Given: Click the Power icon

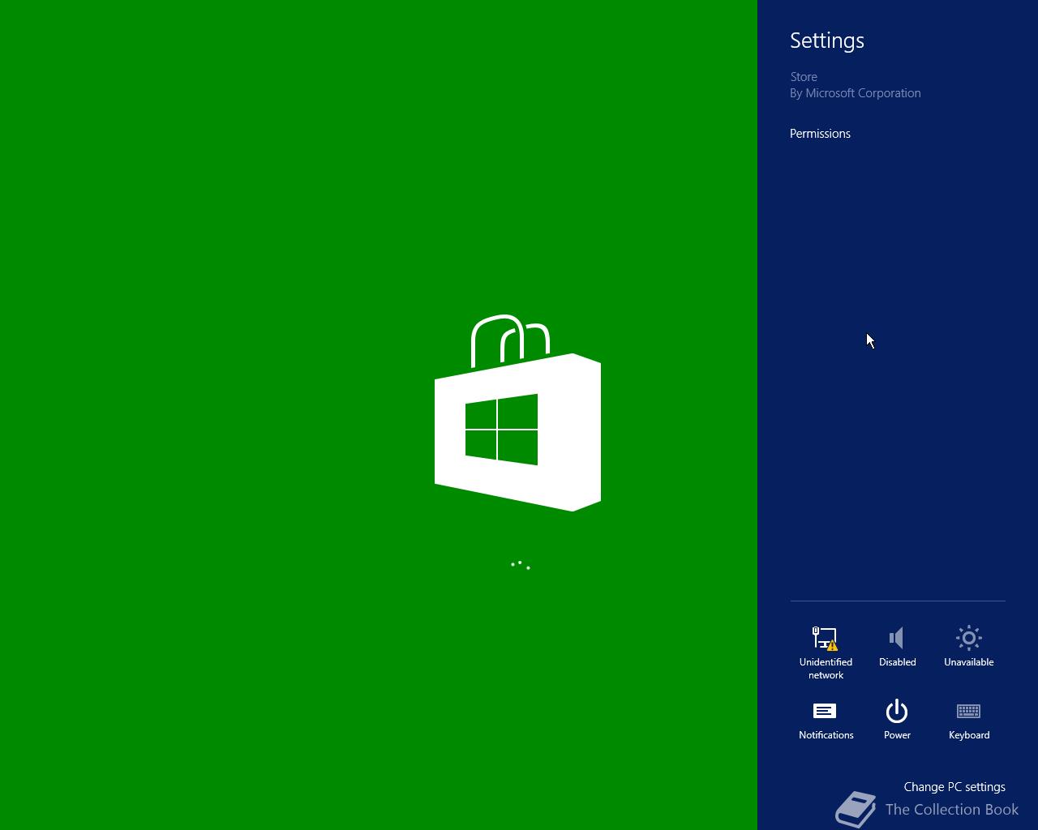Looking at the screenshot, I should coord(897,712).
